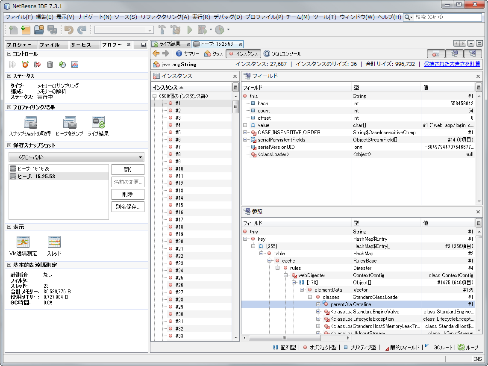This screenshot has height=366, width=488.
Task: Collapse the ステータス section
Action: click(x=9, y=76)
